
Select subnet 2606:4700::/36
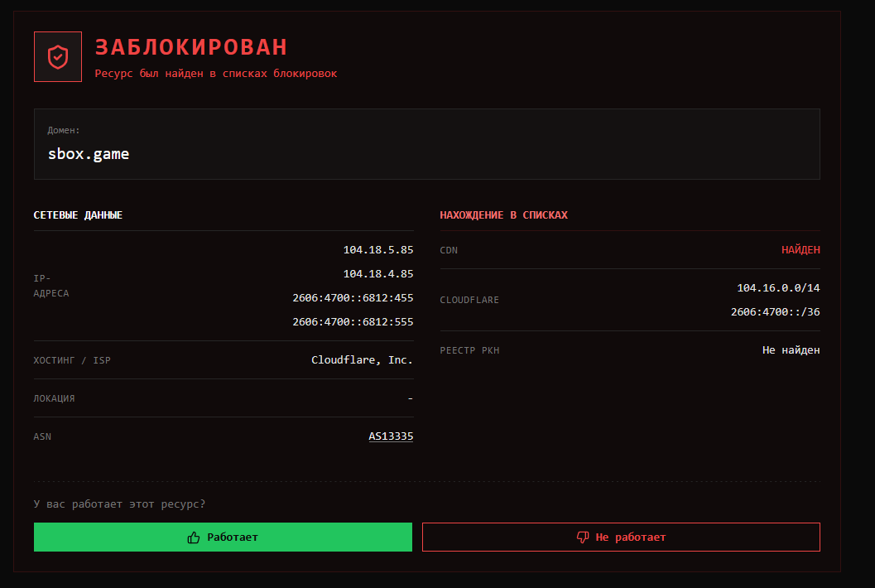pos(776,311)
